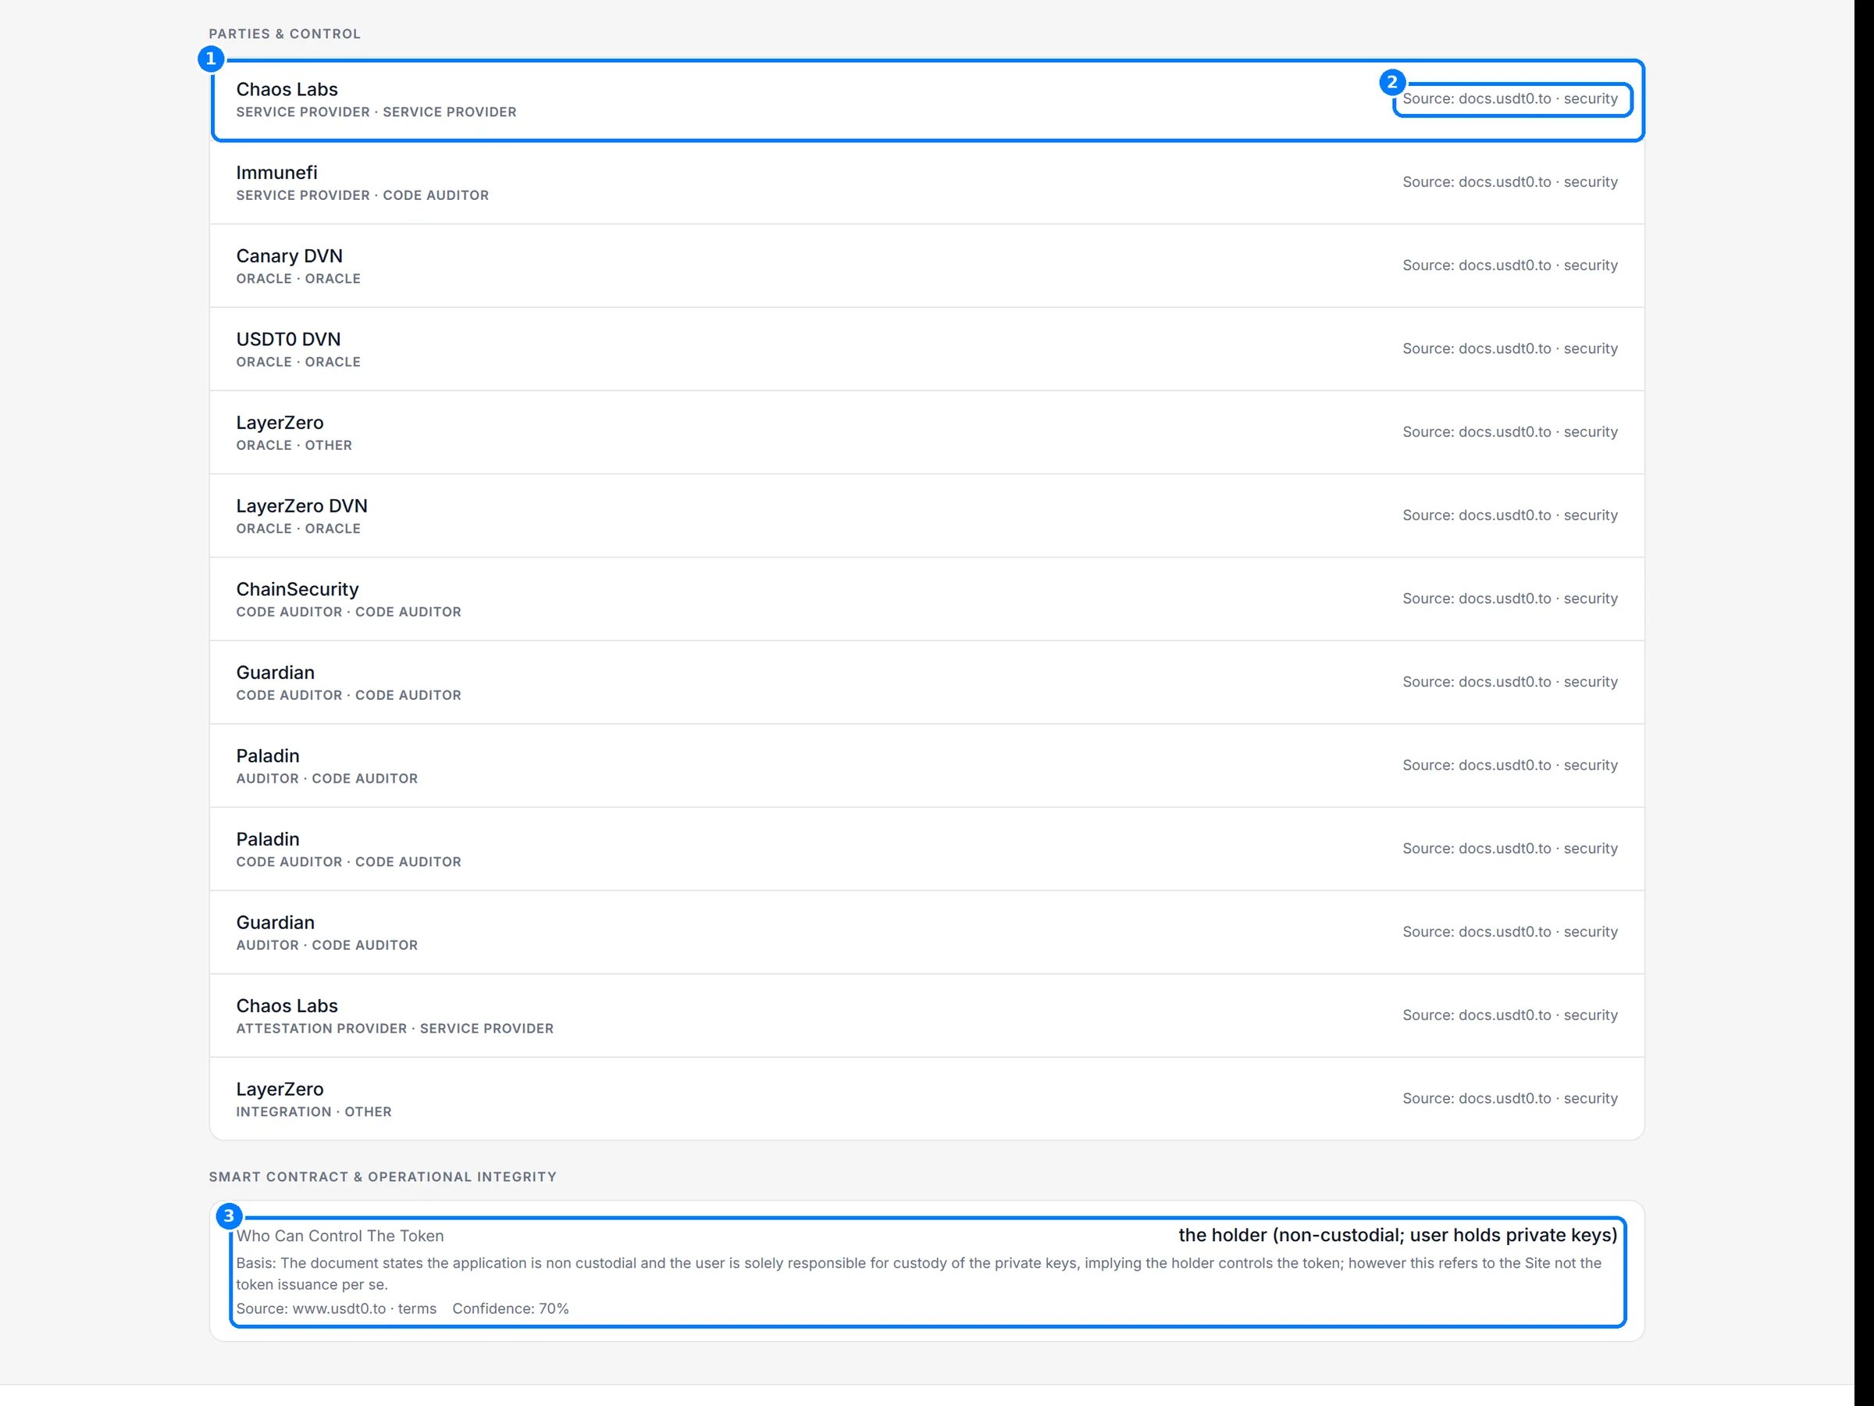Click the 'ORACLE · ORACLE' label under USDT0 DVN
The image size is (1874, 1406).
click(298, 362)
